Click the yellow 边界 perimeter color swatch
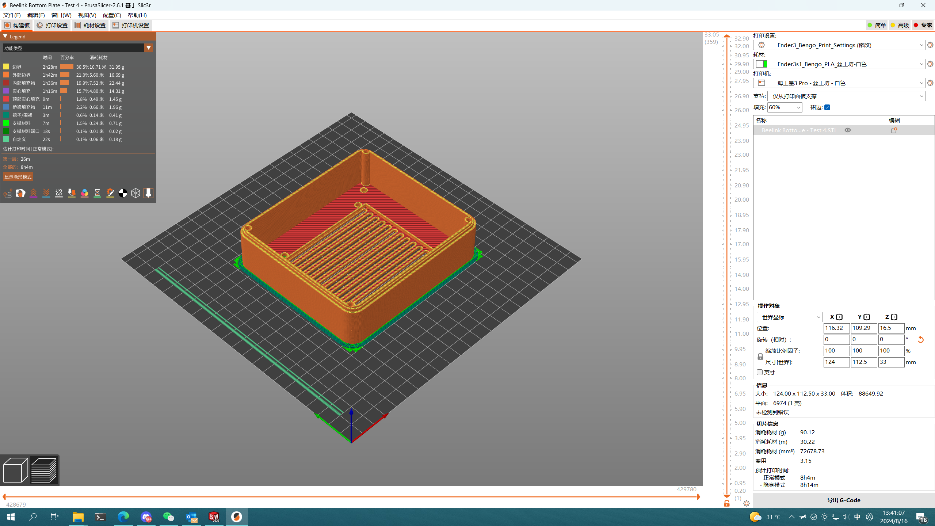935x526 pixels. click(x=6, y=67)
